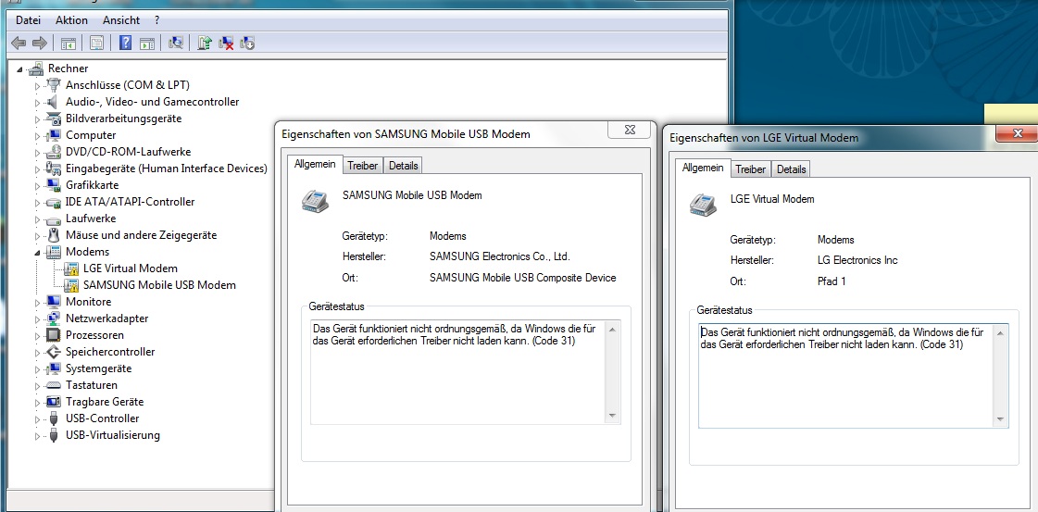Click the Gerätestatus text box in the LGE dialog
This screenshot has width=1038, height=512.
[x=854, y=376]
